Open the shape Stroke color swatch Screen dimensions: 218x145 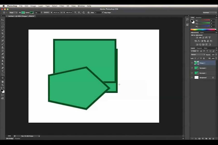[x=32, y=13]
